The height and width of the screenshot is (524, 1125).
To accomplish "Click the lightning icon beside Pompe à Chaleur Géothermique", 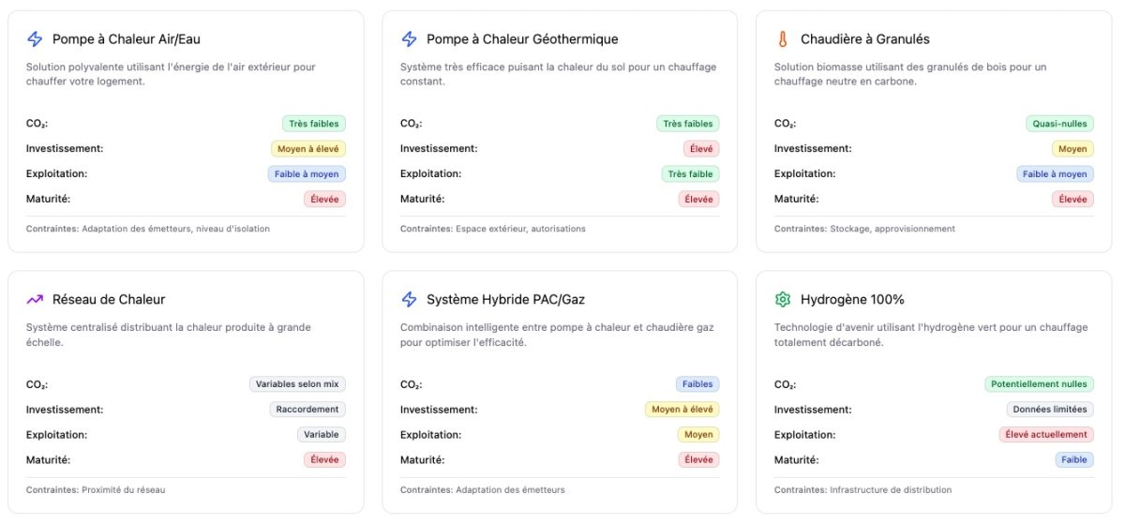I will click(409, 39).
